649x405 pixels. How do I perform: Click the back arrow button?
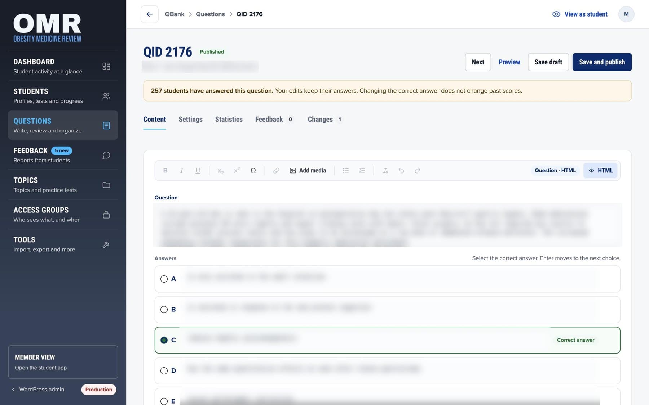pos(149,14)
